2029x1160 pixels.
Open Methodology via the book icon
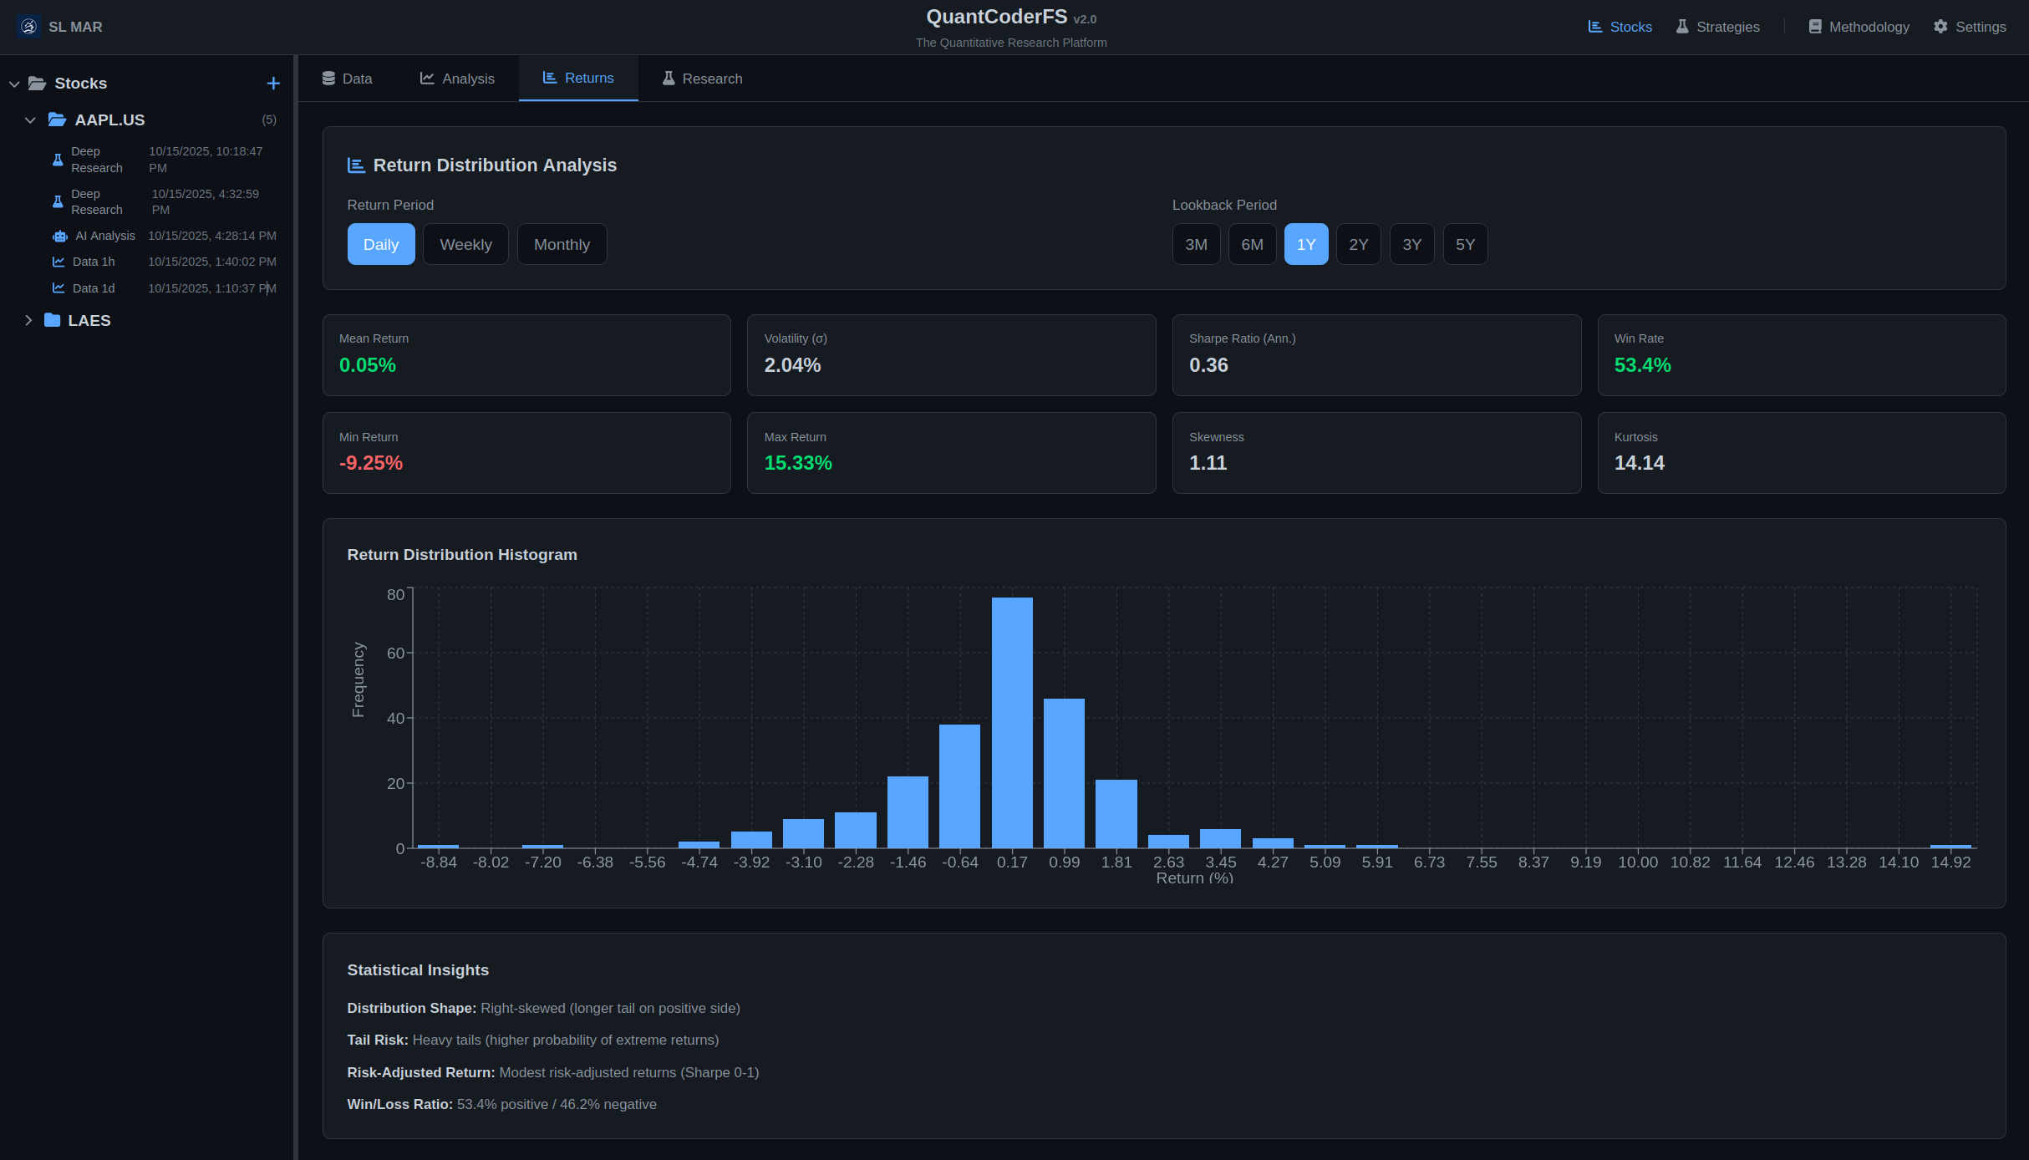tap(1813, 26)
